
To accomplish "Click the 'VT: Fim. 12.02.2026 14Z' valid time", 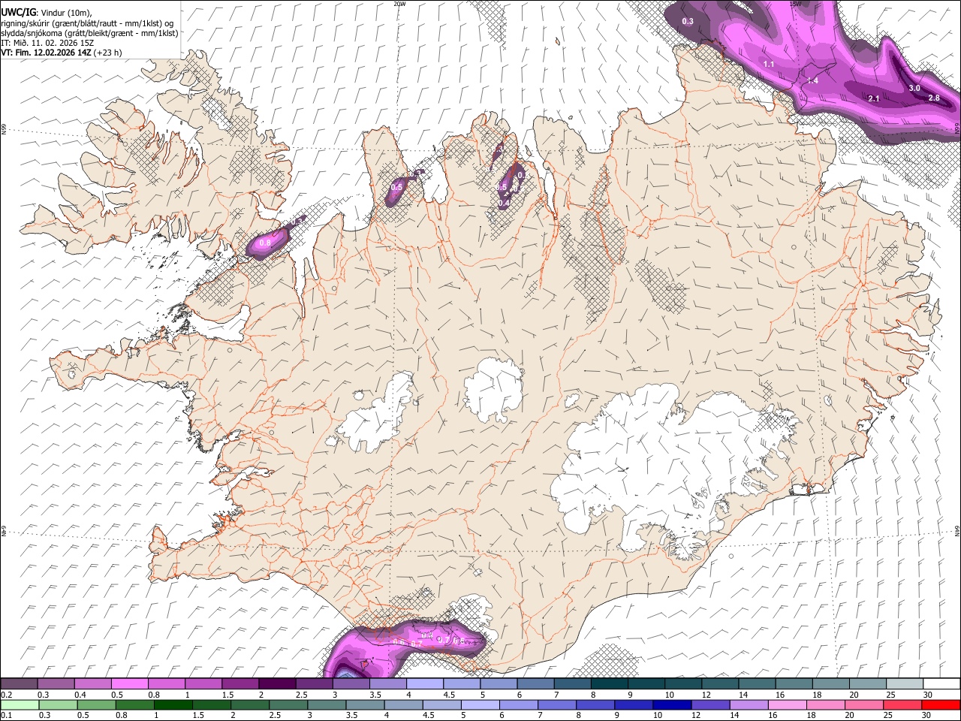I will (46, 53).
